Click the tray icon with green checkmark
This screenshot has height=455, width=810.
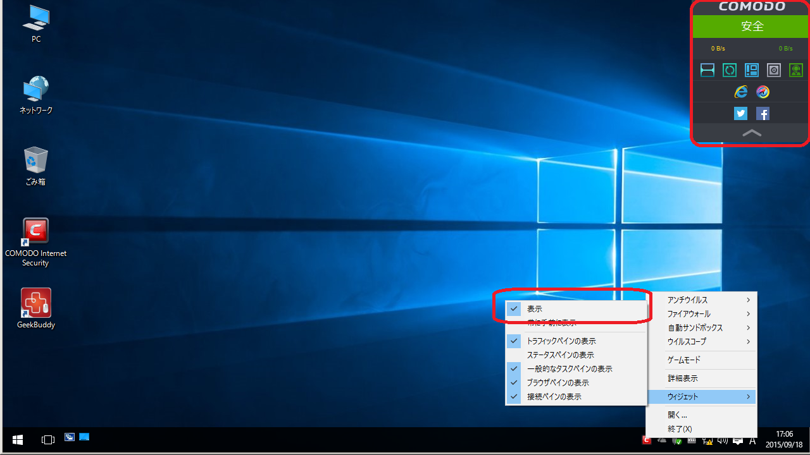coord(677,440)
